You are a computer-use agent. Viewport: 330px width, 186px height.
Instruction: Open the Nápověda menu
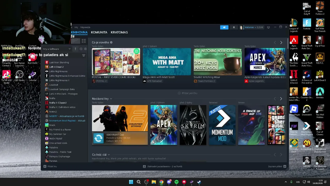(85, 27)
